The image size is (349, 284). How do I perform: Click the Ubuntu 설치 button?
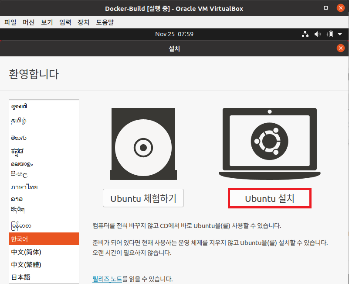pos(270,198)
